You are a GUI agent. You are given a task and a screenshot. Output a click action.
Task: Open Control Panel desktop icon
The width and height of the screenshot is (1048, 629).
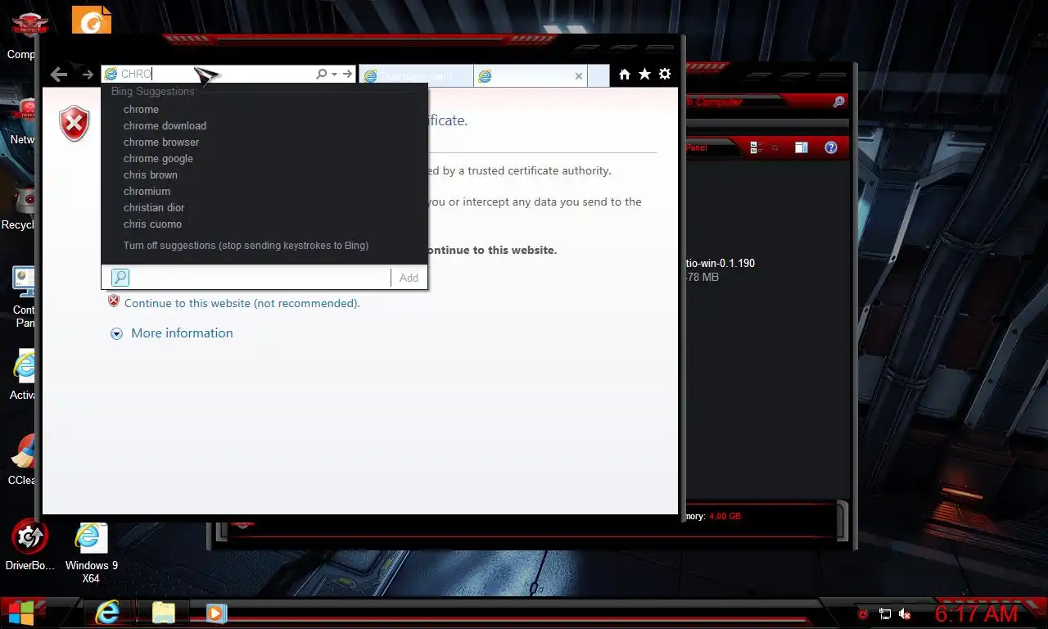pos(25,296)
